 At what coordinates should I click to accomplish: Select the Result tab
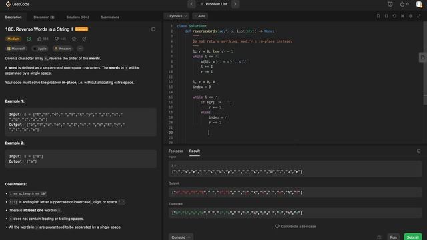tap(194, 151)
